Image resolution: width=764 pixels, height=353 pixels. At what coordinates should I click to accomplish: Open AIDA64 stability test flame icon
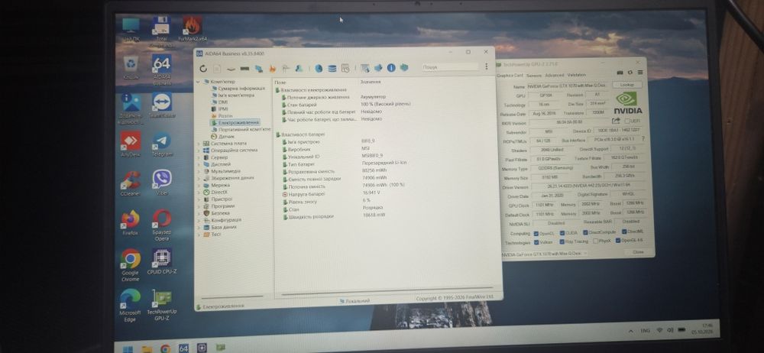pyautogui.click(x=273, y=69)
